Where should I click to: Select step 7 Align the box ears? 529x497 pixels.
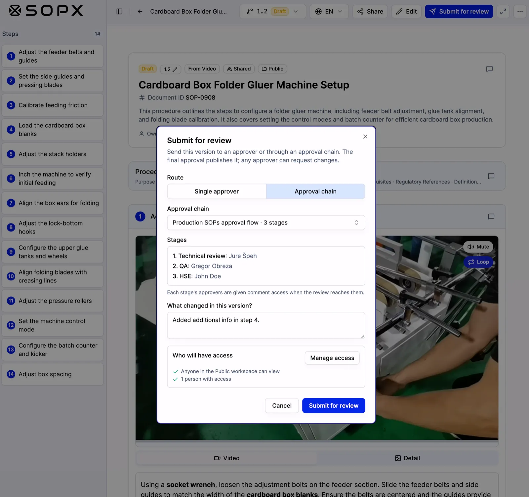click(53, 203)
